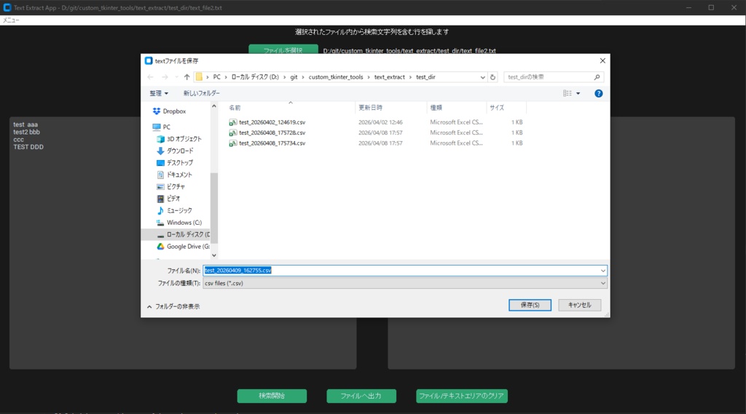
Task: Open the 整理 dropdown menu
Action: tap(158, 94)
